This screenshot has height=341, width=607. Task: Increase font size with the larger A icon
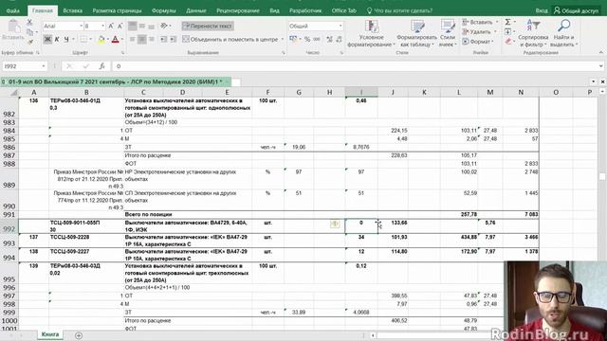point(111,26)
